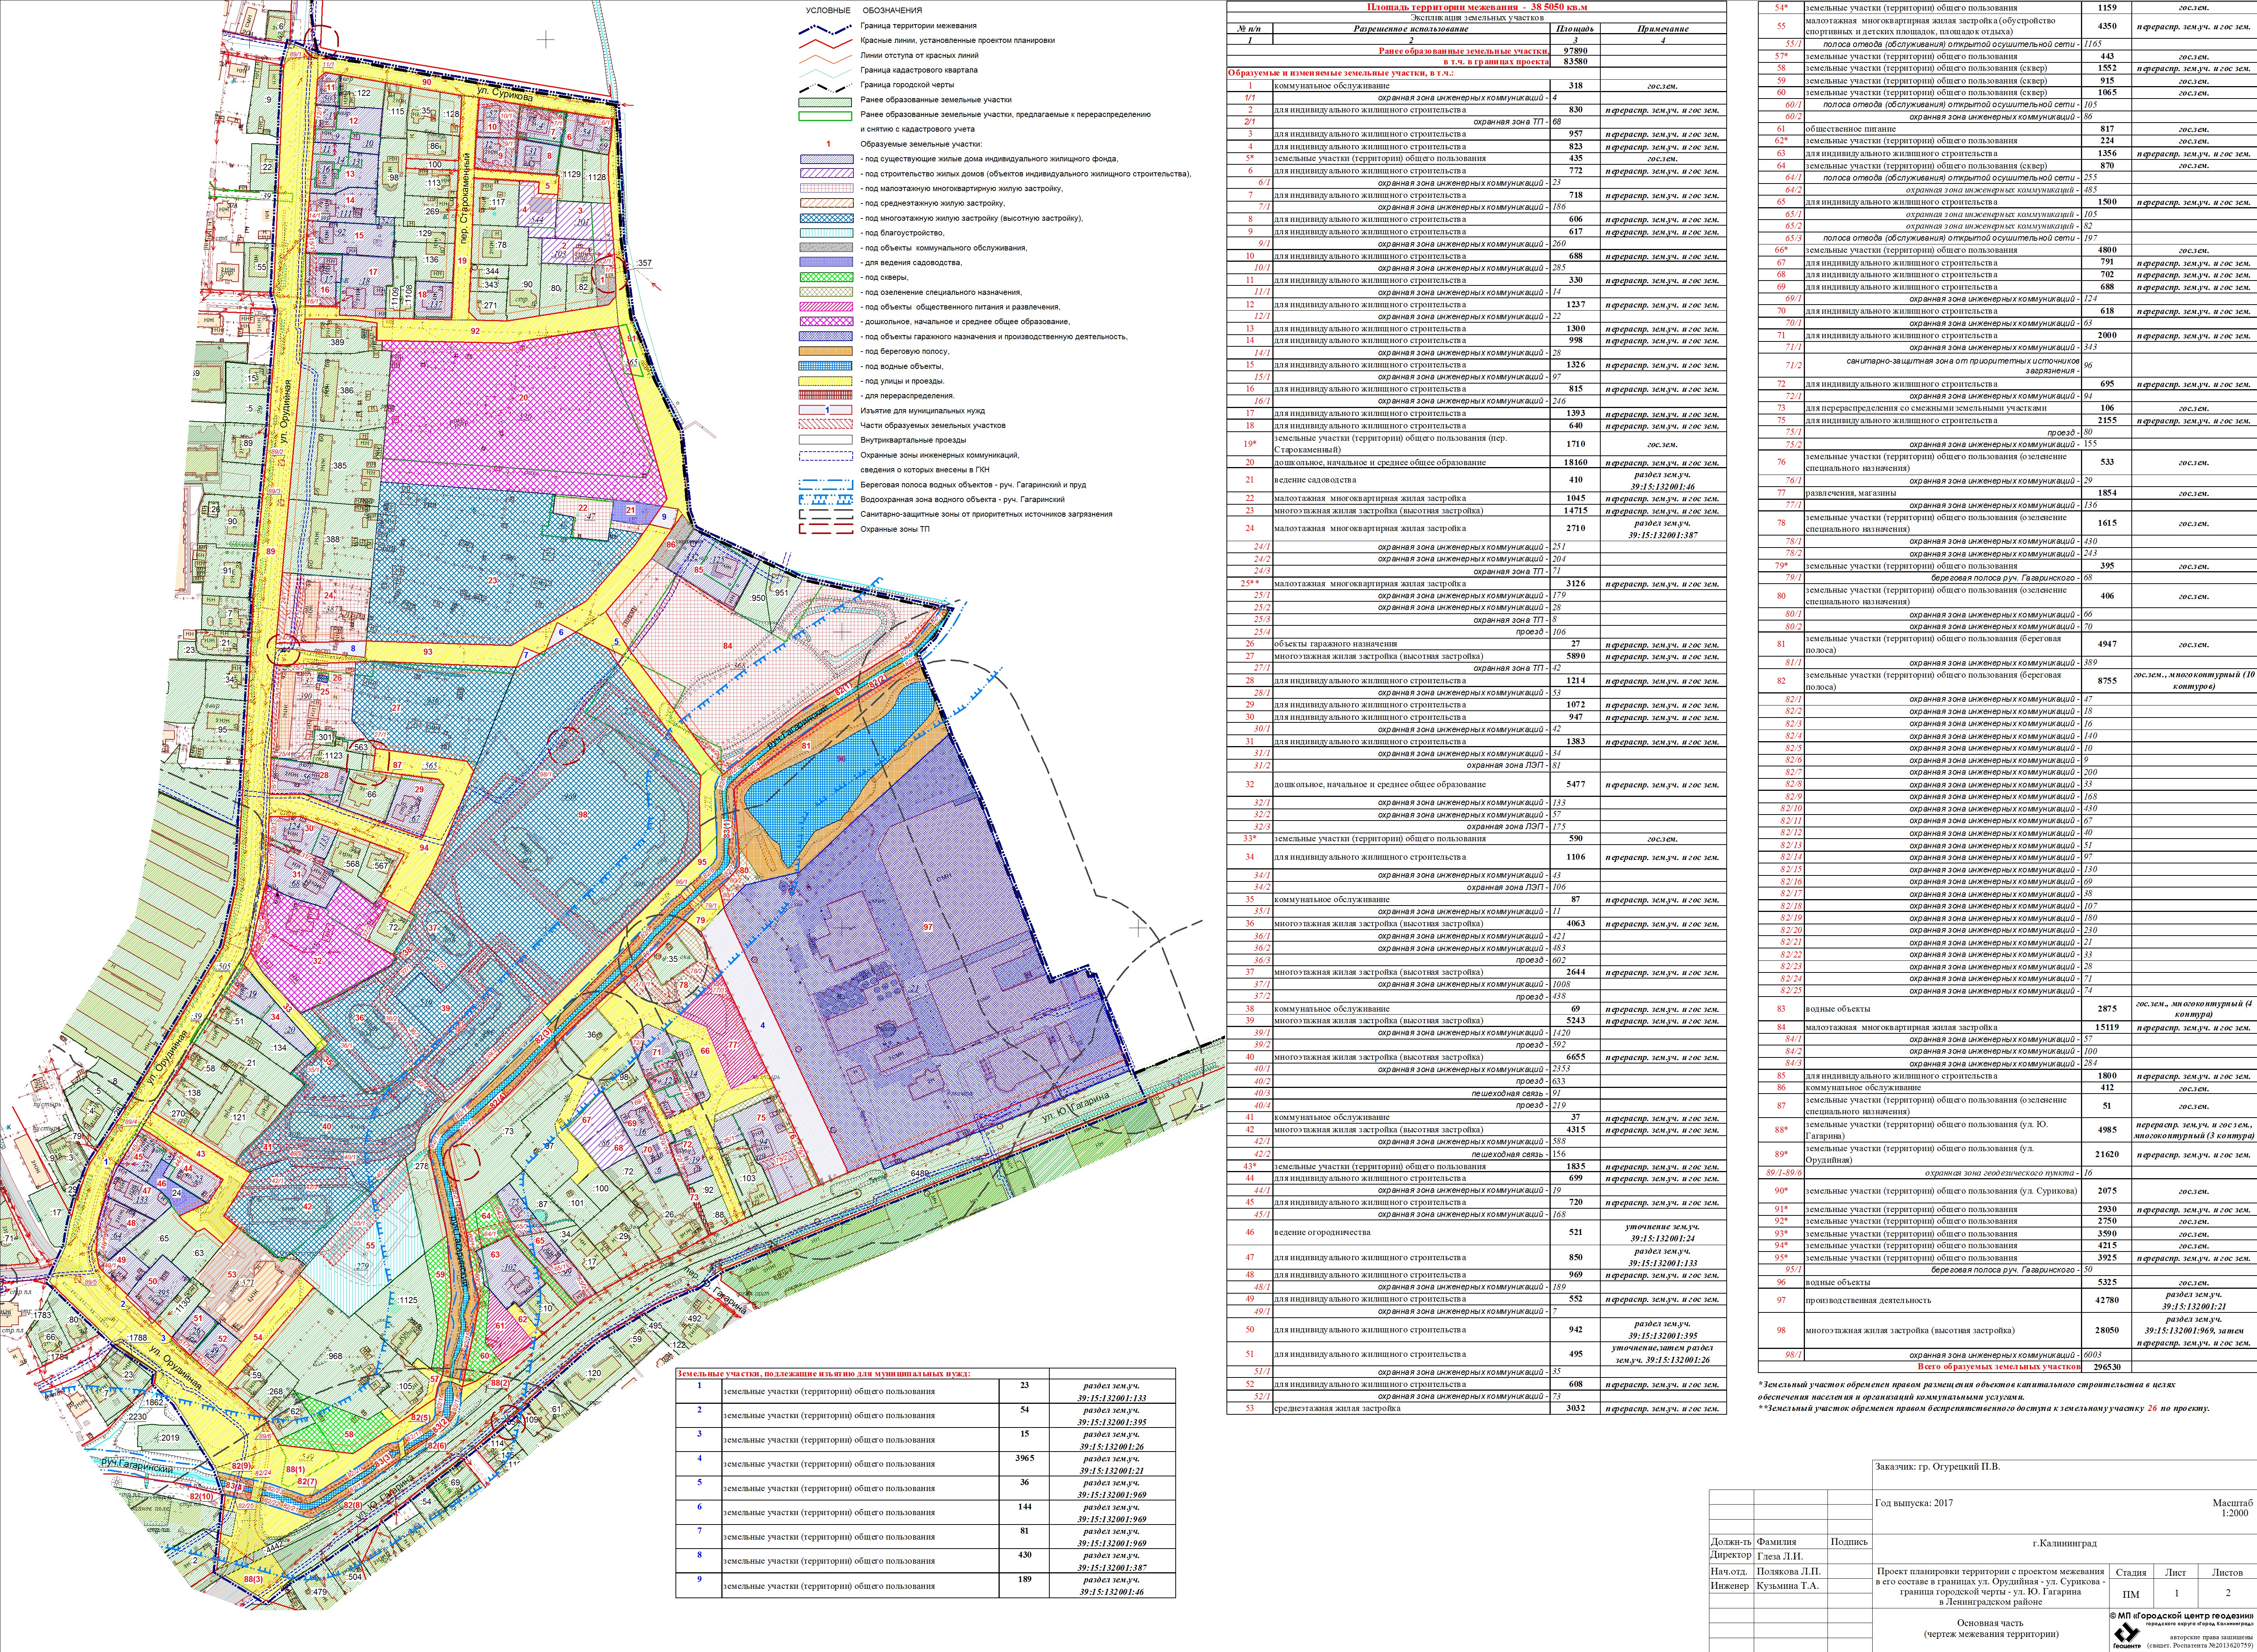Click the 'Условные обозначения' legend heading

(x=863, y=11)
